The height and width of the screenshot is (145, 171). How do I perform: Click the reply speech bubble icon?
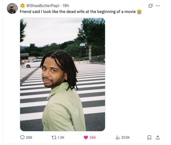tap(22, 137)
